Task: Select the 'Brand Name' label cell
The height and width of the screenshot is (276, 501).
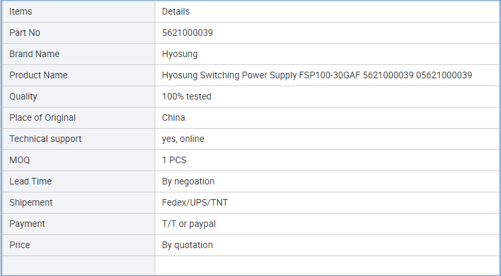Action: (35, 54)
